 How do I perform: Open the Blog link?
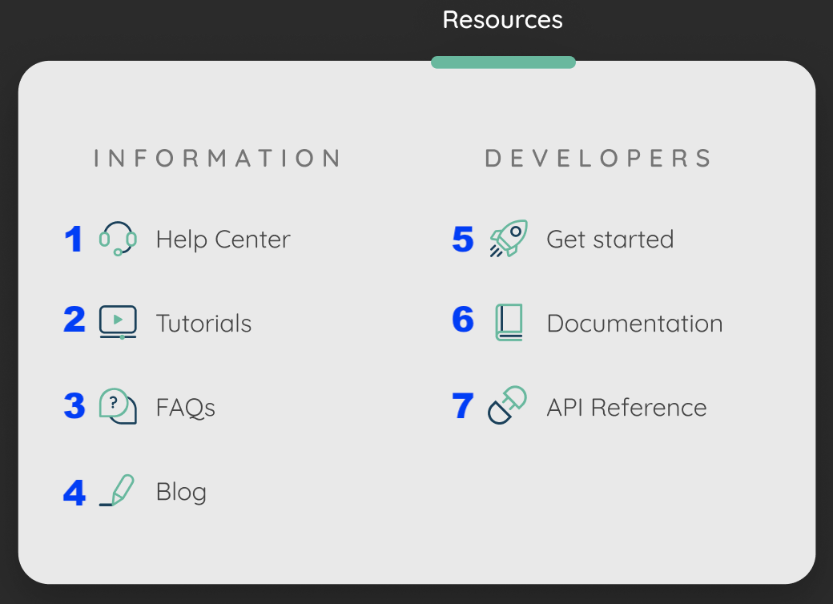[181, 492]
